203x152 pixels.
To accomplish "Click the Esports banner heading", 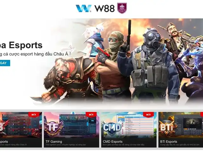I will coord(21,45).
